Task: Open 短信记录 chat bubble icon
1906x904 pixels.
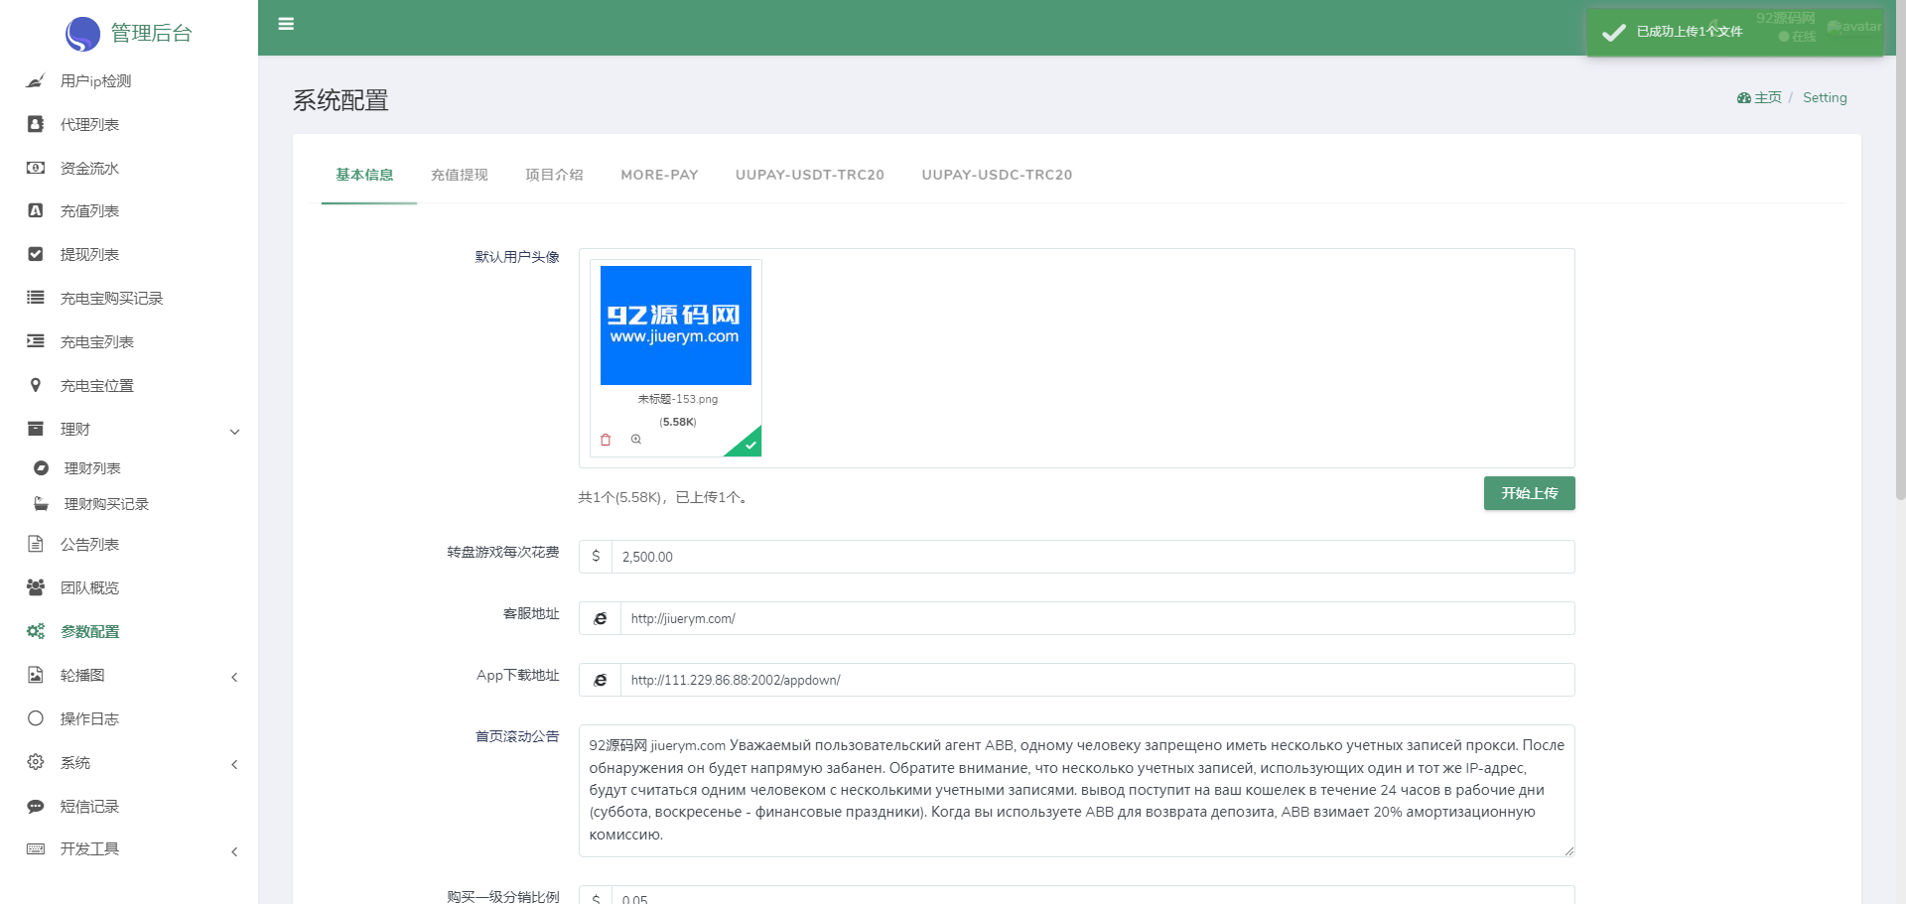Action: pyautogui.click(x=36, y=806)
